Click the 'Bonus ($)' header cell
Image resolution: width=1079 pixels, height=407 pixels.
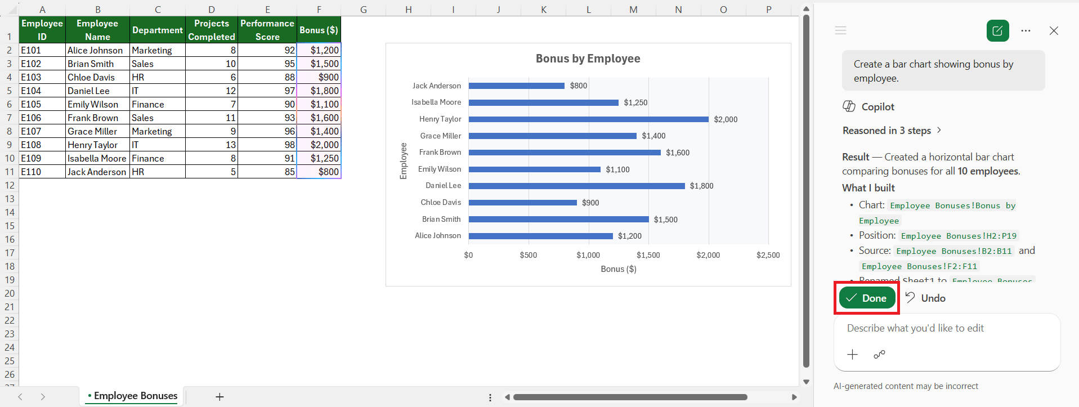(x=319, y=30)
